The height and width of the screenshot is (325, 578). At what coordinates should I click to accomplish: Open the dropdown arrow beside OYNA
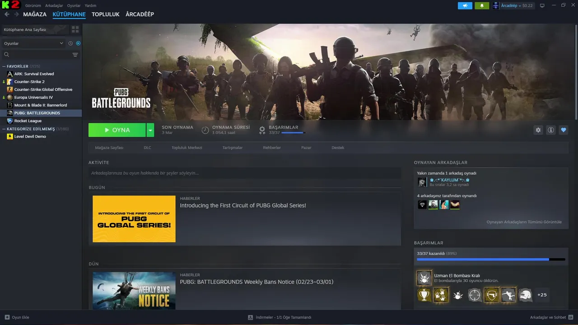tap(150, 130)
